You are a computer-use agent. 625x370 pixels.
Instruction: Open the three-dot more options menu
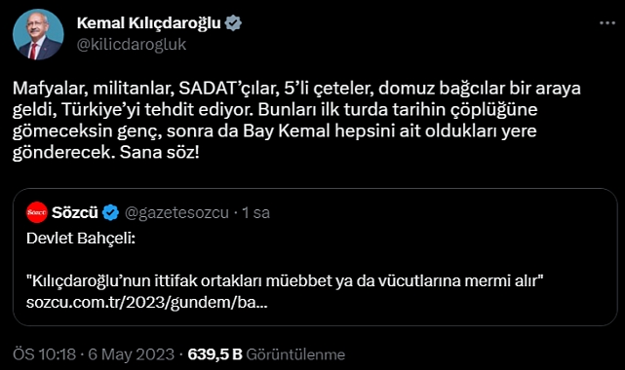click(607, 23)
